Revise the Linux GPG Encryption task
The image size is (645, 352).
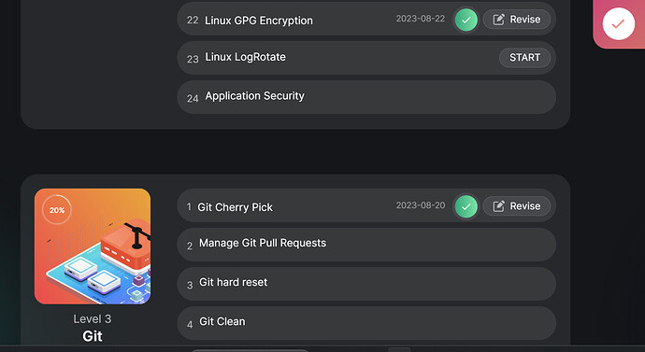coord(517,20)
